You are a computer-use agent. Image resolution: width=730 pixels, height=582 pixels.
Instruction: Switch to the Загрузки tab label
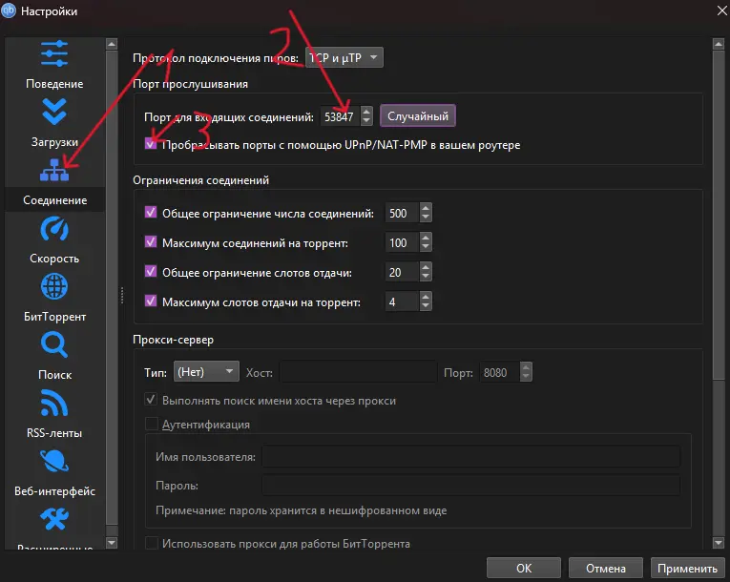[x=54, y=142]
